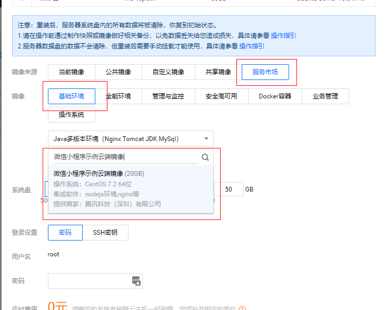Screen dimensions: 386x310
Task: Switch to the 管理与监控 category
Action: (x=168, y=96)
